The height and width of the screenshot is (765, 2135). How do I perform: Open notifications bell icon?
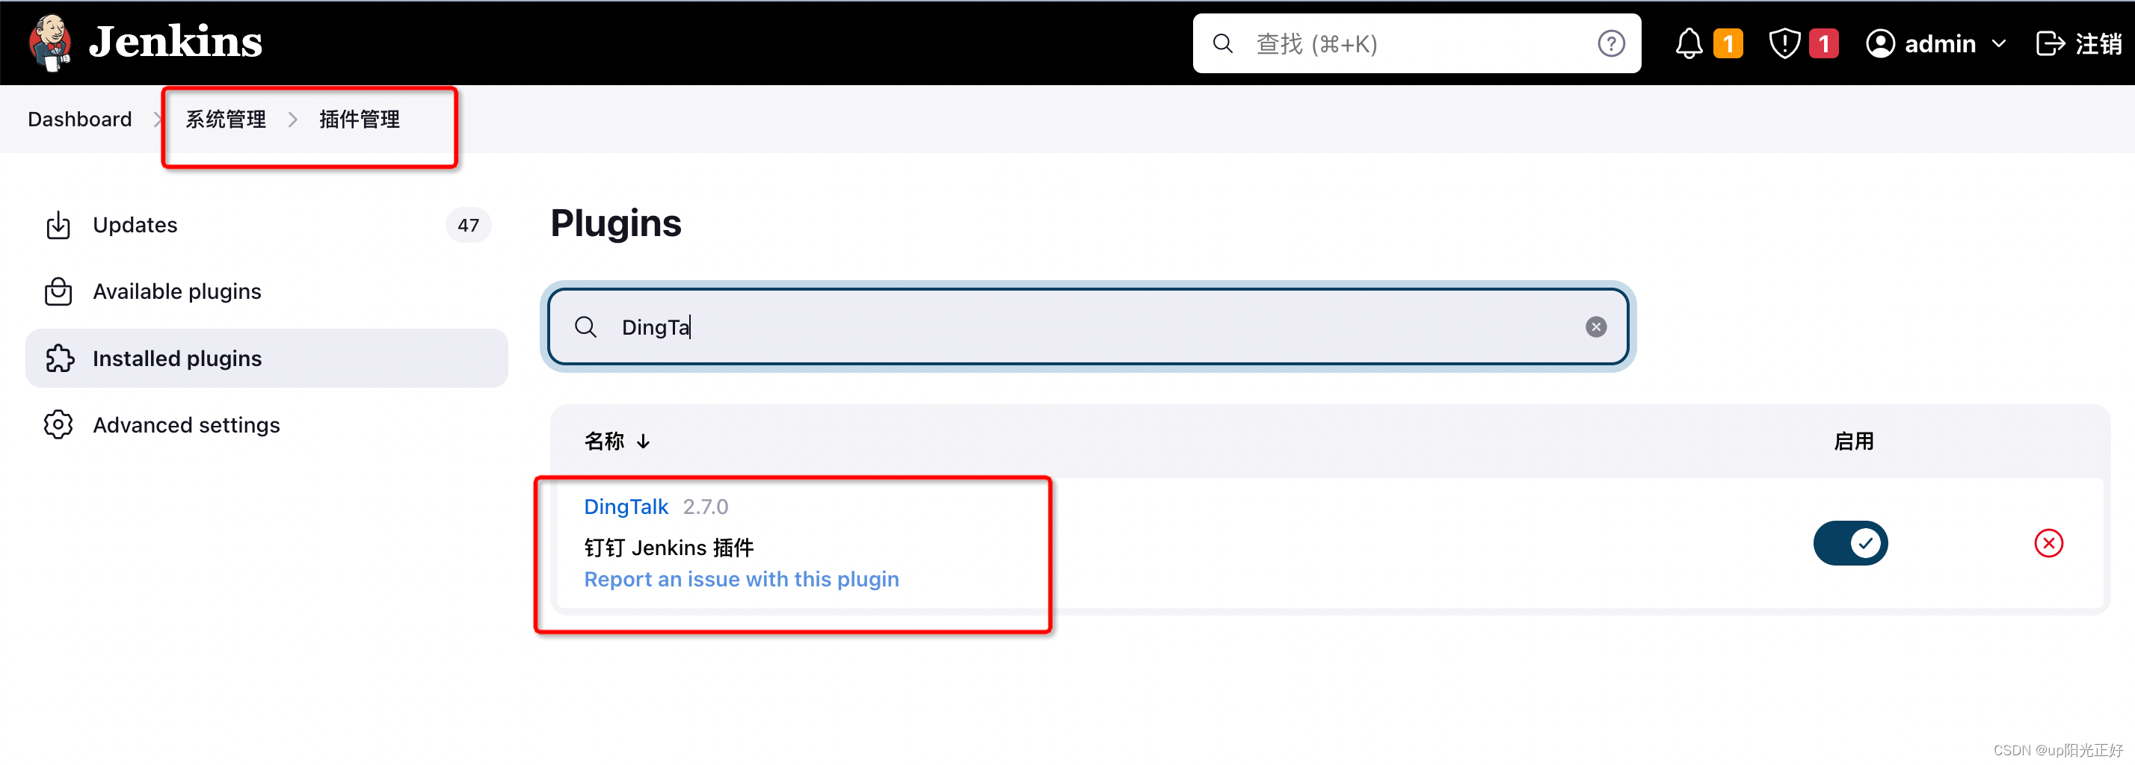pyautogui.click(x=1688, y=43)
